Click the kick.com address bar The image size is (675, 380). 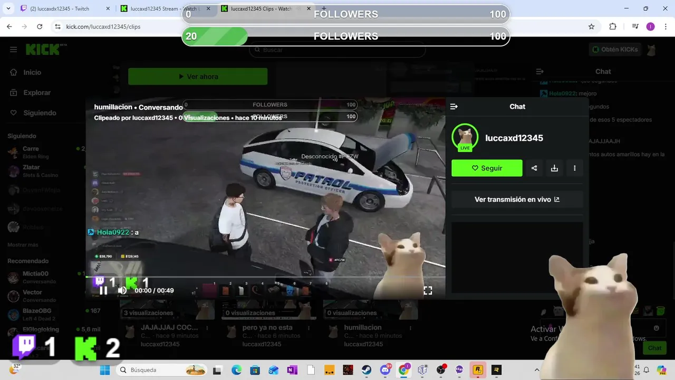tap(316, 26)
